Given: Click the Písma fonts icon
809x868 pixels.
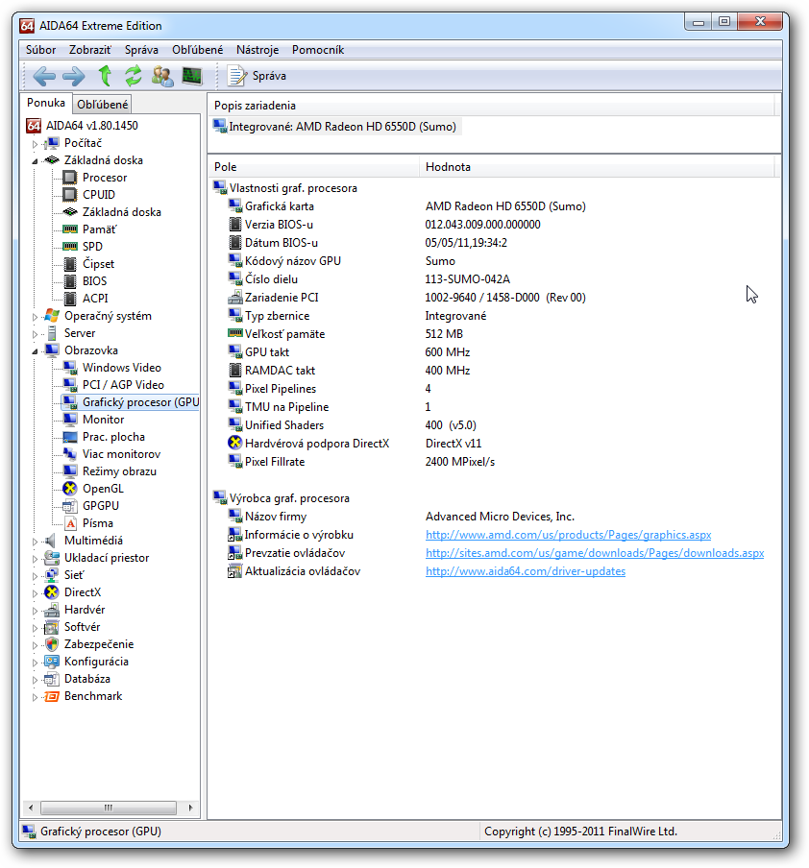Looking at the screenshot, I should 70,523.
